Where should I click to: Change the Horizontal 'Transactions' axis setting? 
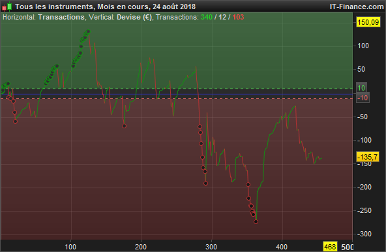click(x=61, y=17)
